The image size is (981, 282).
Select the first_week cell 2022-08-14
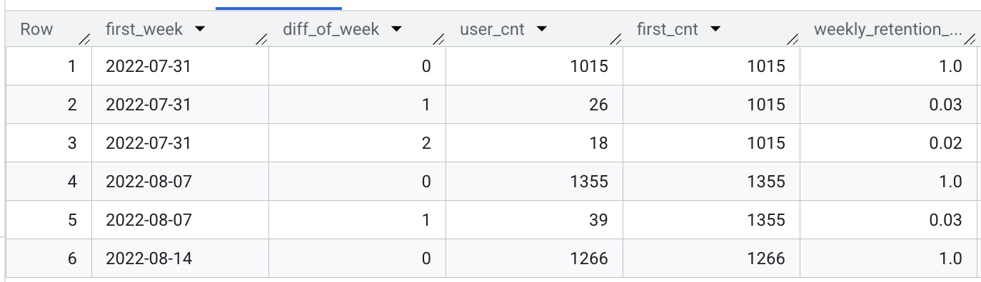[x=180, y=258]
